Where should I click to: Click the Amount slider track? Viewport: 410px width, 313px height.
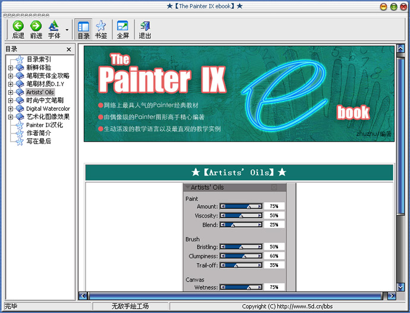click(x=241, y=206)
